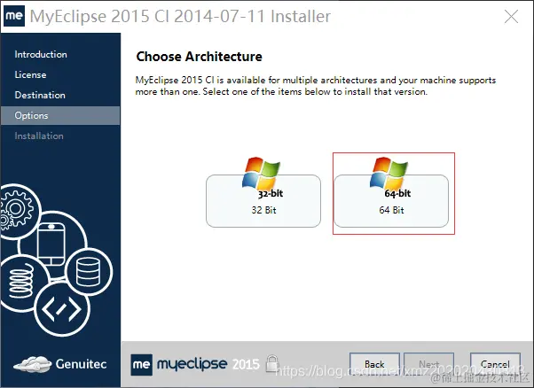534x388 pixels.
Task: Click the ME logo in title bar
Action: pos(14,16)
